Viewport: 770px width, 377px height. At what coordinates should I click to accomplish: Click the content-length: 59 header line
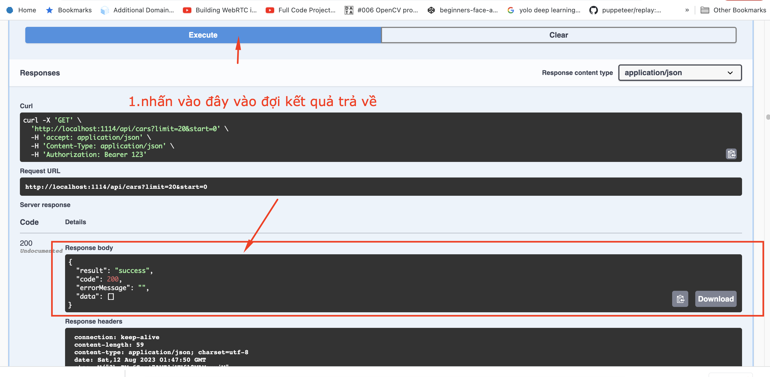point(109,345)
